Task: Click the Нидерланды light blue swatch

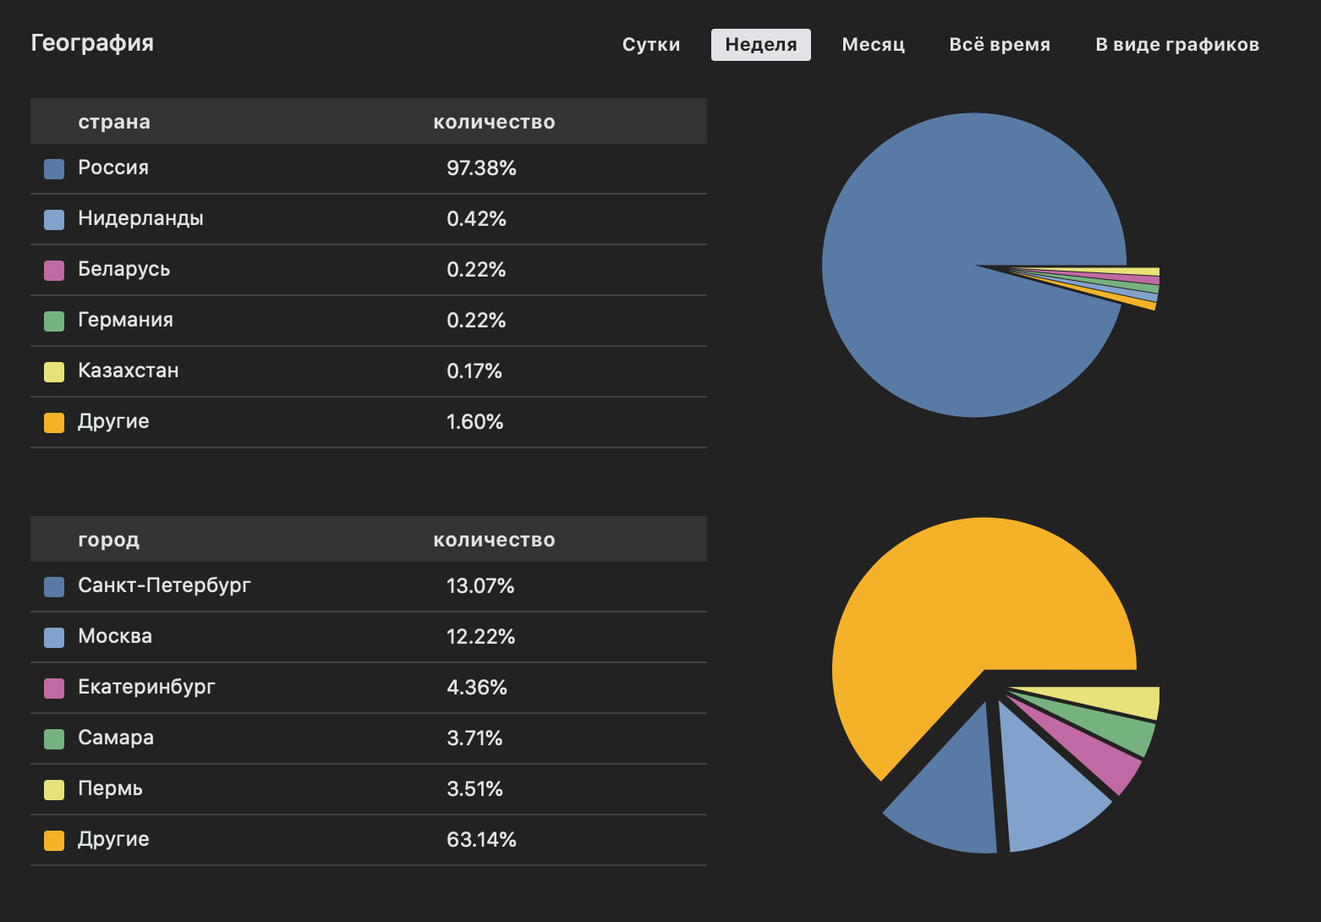Action: 54,220
